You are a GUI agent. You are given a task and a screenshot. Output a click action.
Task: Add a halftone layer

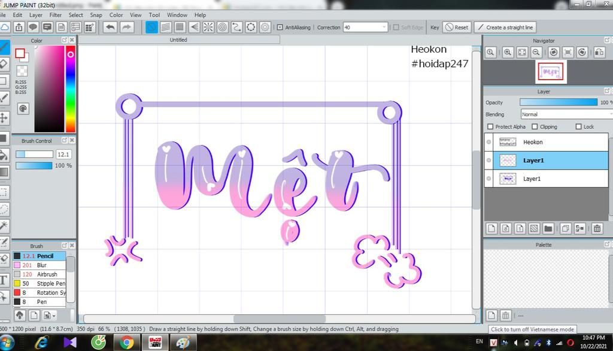pyautogui.click(x=534, y=228)
